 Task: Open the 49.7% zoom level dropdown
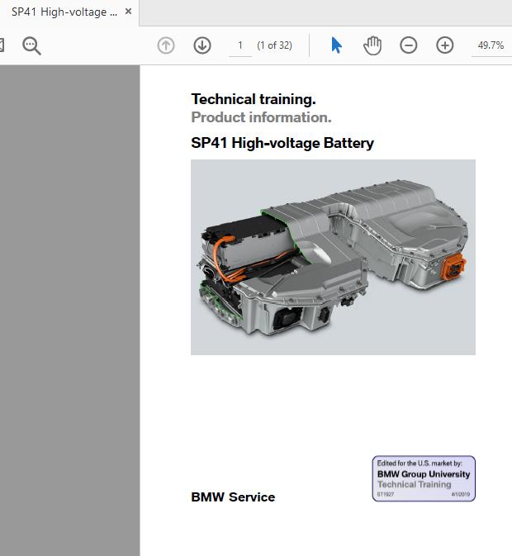[x=491, y=45]
